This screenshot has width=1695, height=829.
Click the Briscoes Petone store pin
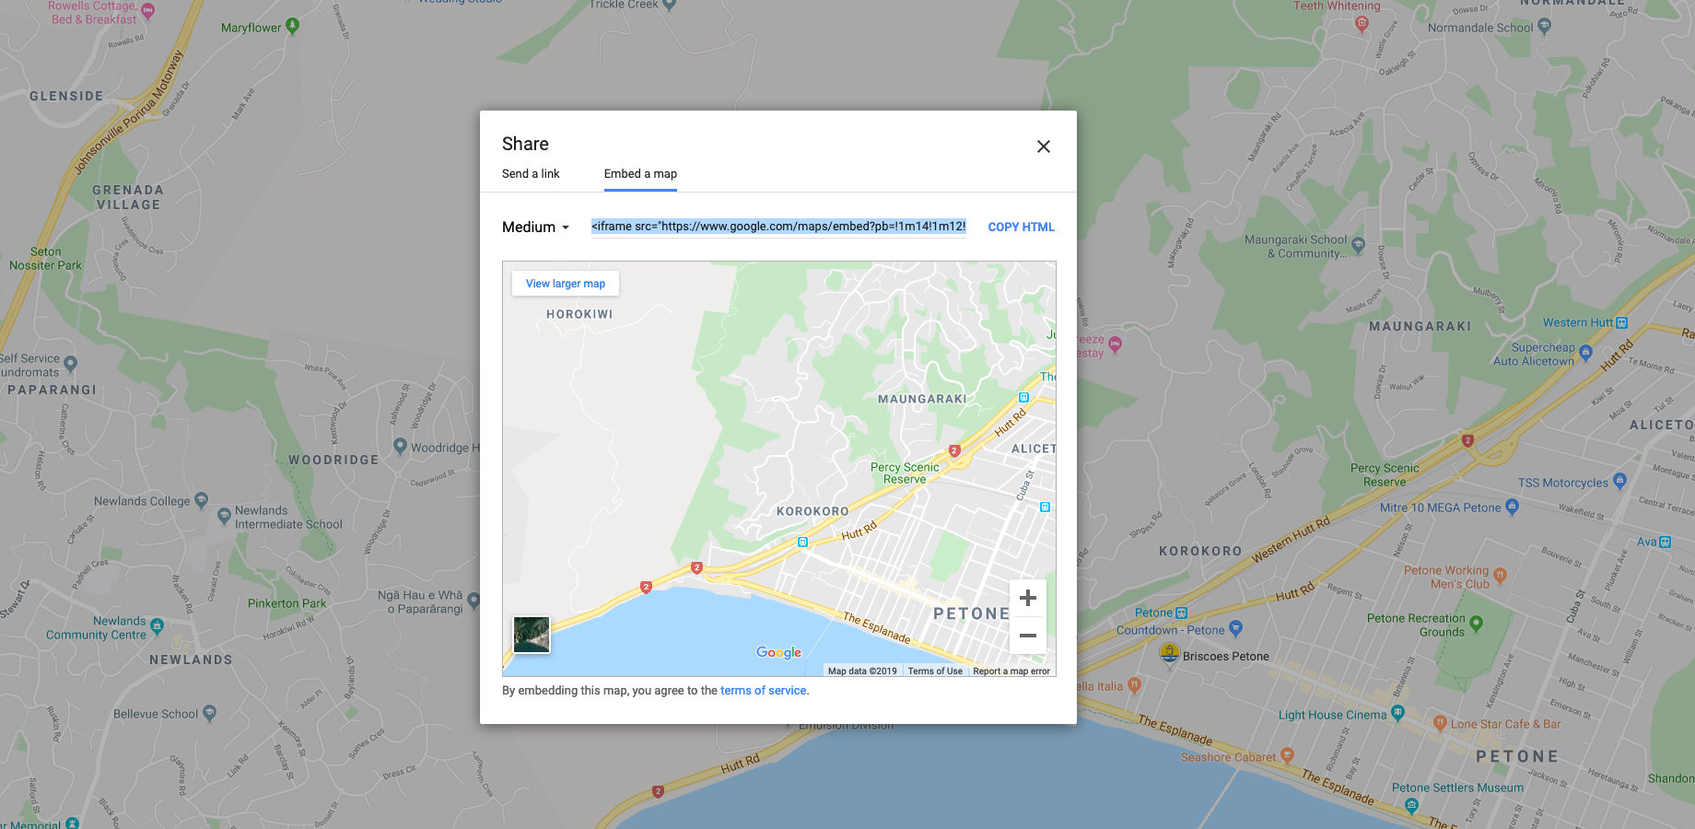[1170, 653]
